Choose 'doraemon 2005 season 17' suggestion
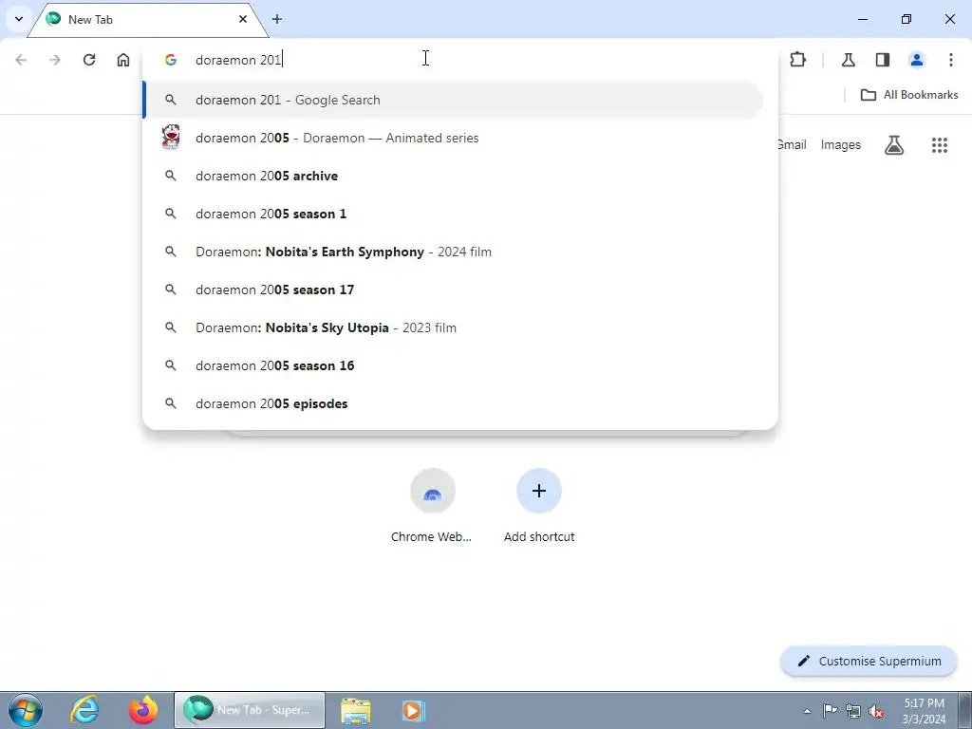The height and width of the screenshot is (729, 972). pos(453,290)
